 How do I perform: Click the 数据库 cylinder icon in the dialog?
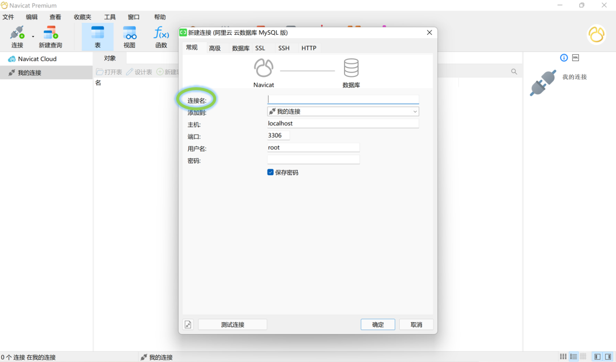(351, 68)
